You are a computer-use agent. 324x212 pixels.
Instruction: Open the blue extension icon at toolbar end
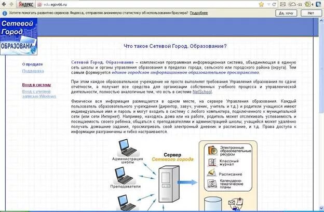pyautogui.click(x=318, y=4)
